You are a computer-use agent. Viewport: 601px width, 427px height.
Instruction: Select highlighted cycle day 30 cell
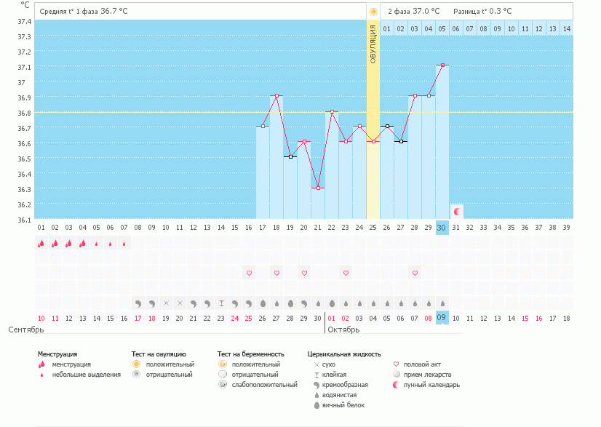[442, 228]
